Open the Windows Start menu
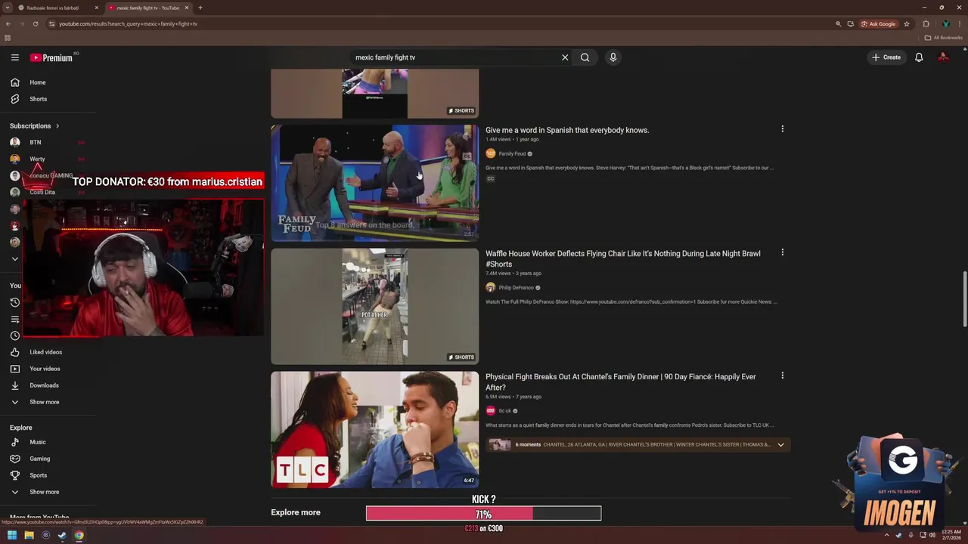Viewport: 968px width, 544px height. [11, 536]
